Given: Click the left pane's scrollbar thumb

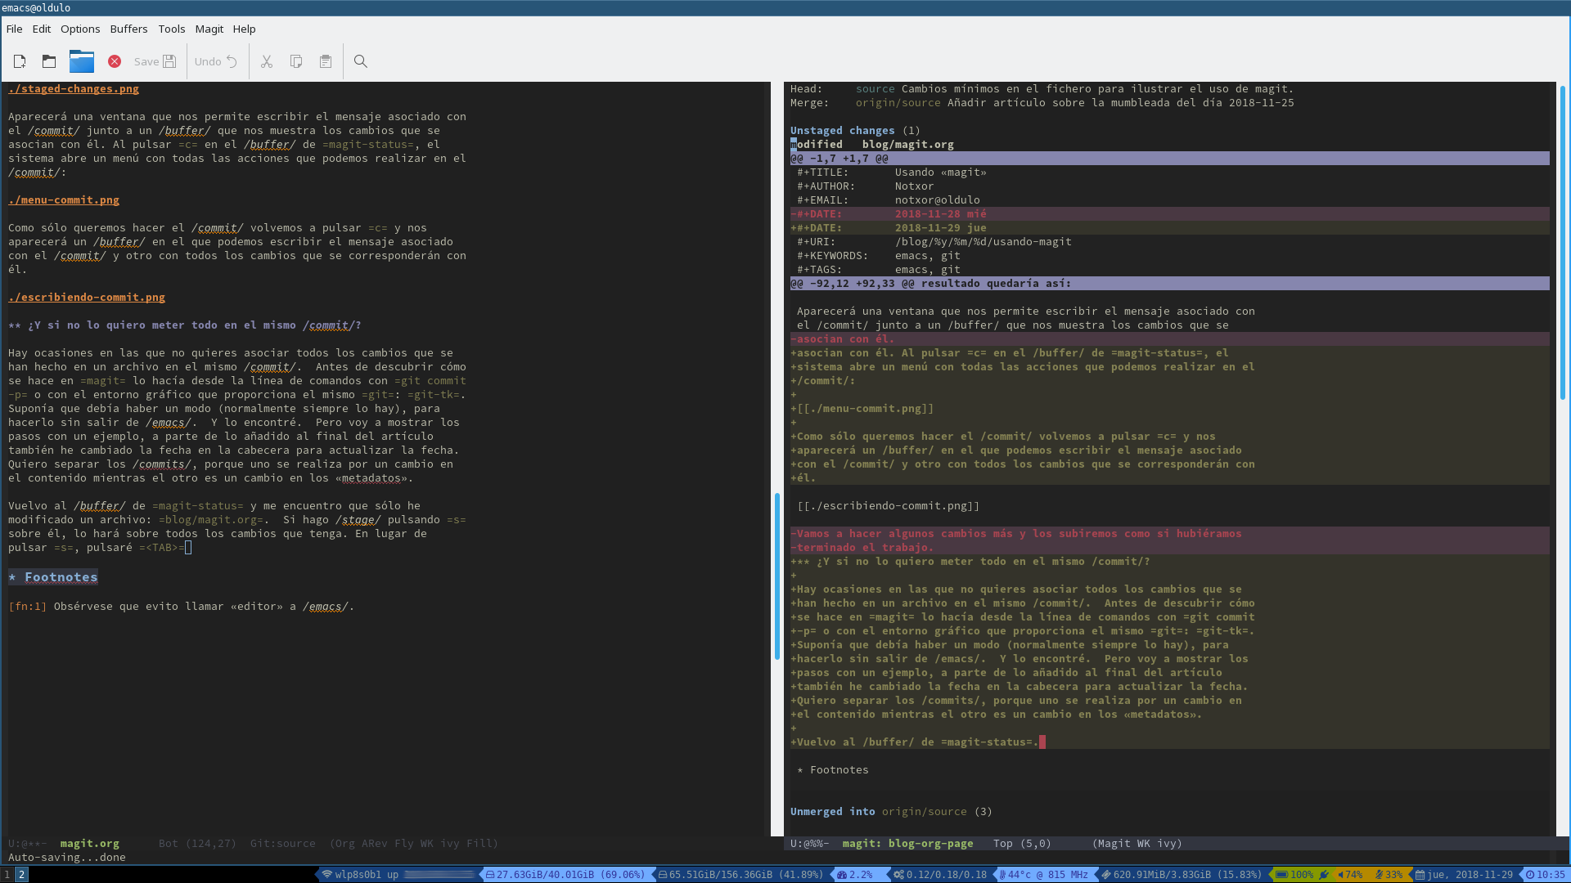Looking at the screenshot, I should click(777, 576).
